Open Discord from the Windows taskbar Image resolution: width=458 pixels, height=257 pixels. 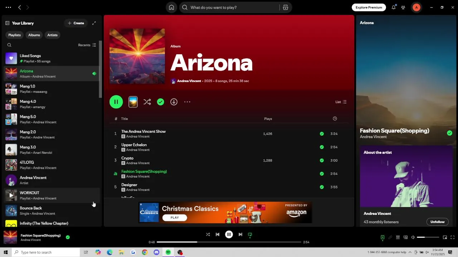pos(156,252)
